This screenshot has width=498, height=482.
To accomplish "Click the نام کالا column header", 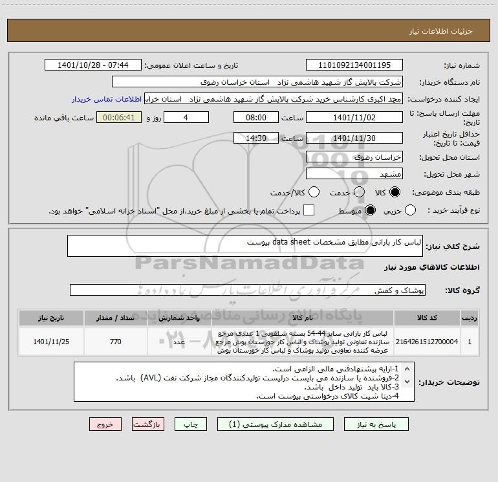I will click(303, 318).
